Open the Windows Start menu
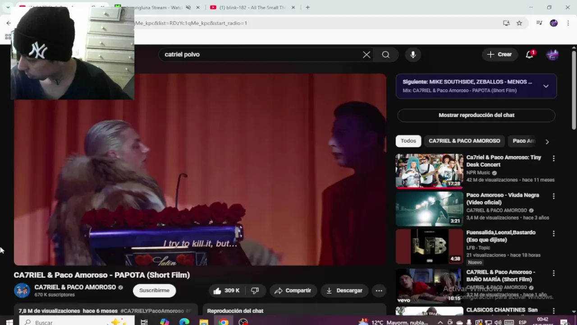 [9, 322]
